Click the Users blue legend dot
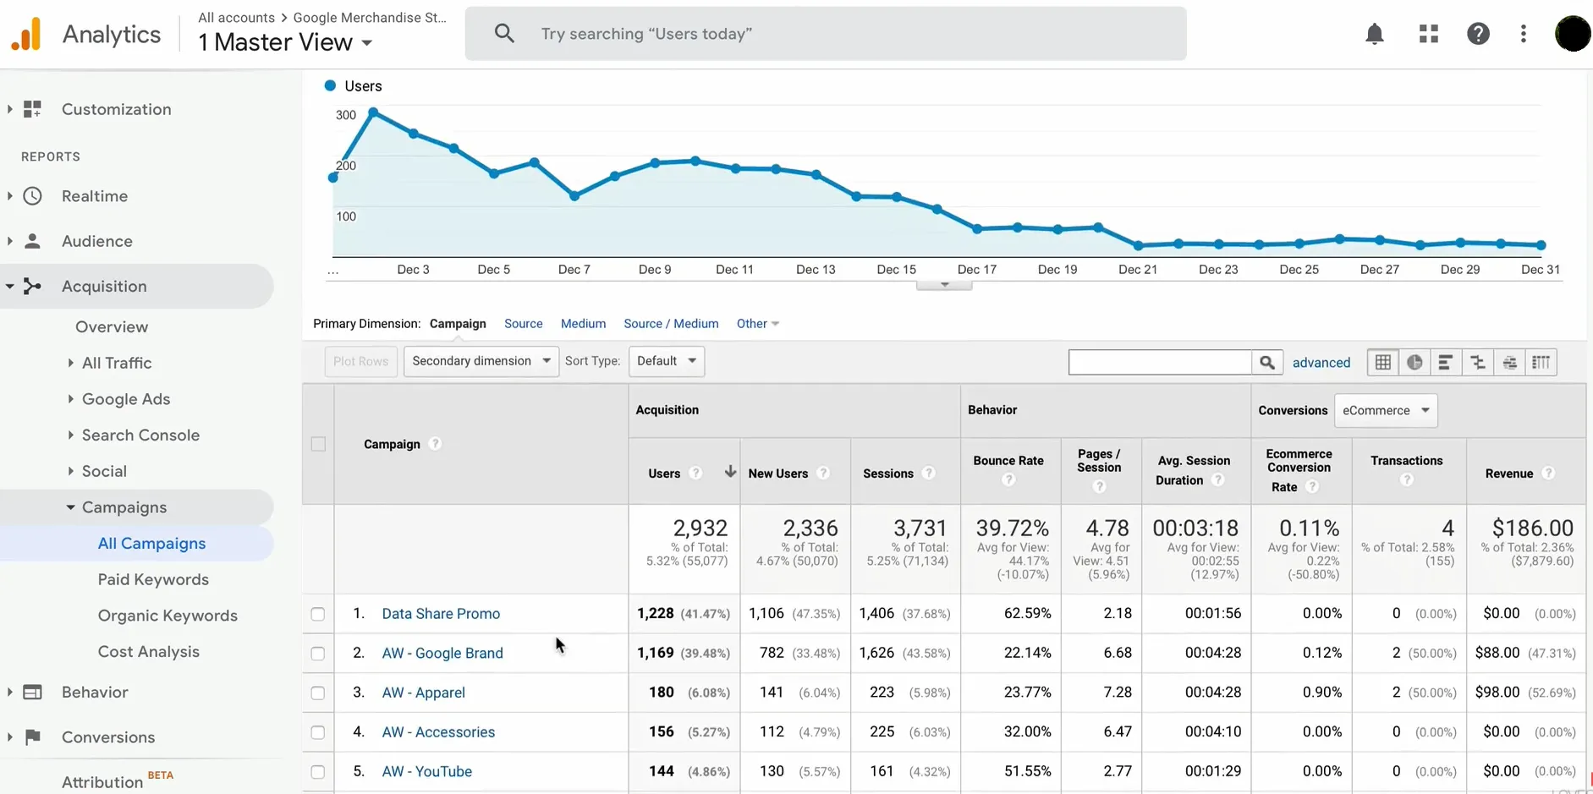This screenshot has width=1593, height=794. [331, 85]
